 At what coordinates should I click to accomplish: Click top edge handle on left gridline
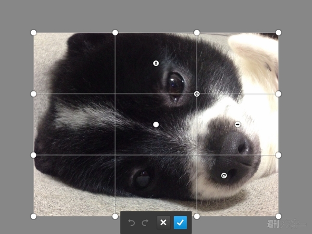tap(115, 32)
